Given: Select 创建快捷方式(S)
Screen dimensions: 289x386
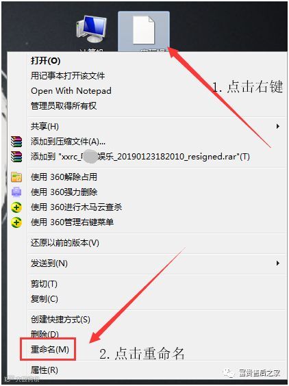Looking at the screenshot, I should 60,320.
